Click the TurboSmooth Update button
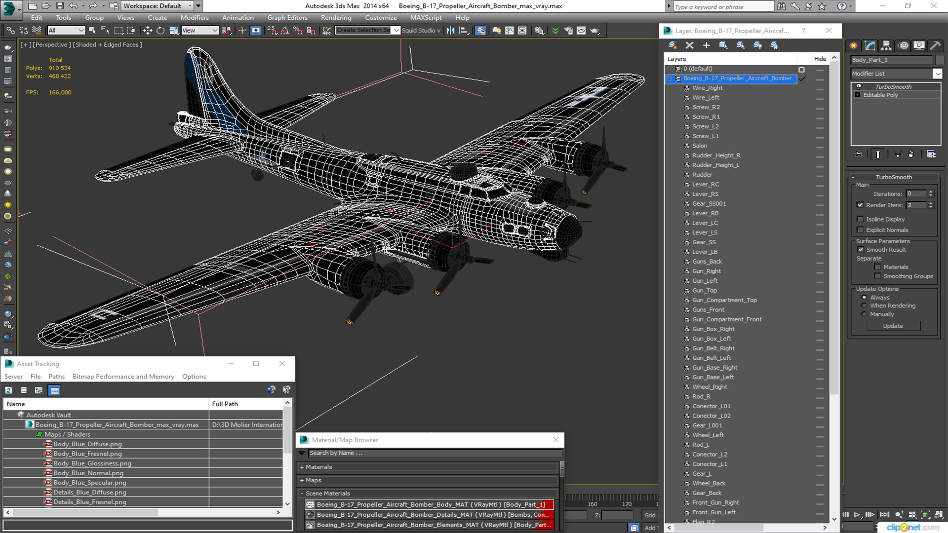 pyautogui.click(x=893, y=326)
